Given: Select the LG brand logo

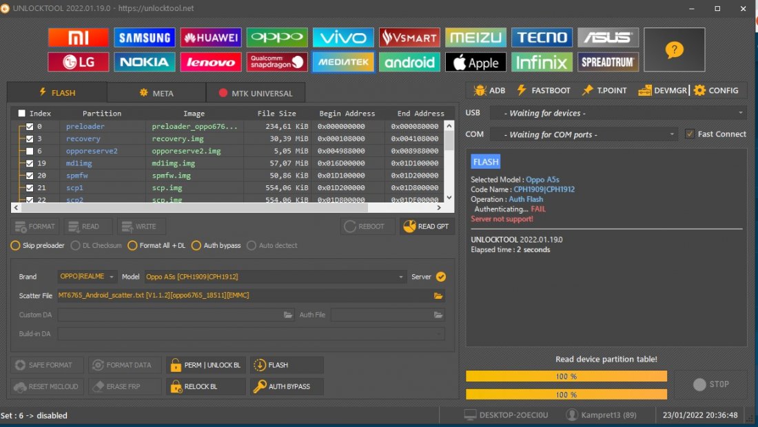Looking at the screenshot, I should tap(79, 62).
